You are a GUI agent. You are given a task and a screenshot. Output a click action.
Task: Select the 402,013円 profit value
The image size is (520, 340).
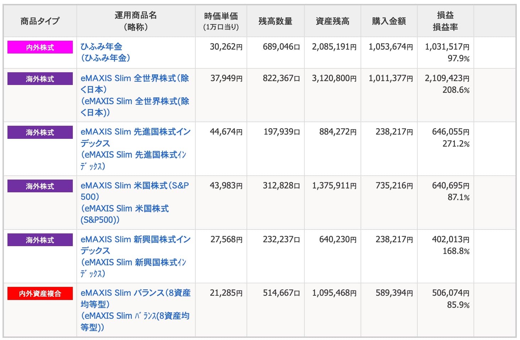tap(451, 239)
